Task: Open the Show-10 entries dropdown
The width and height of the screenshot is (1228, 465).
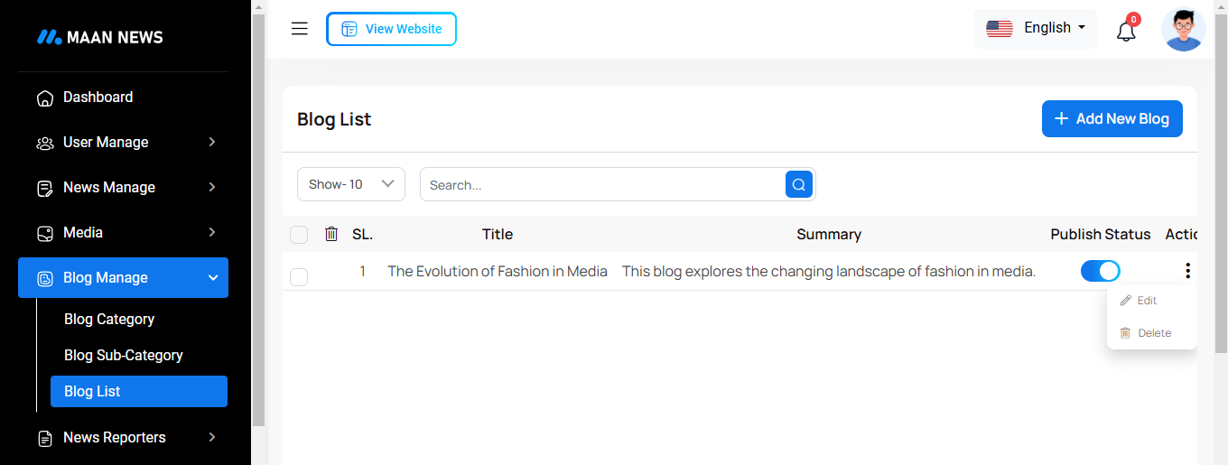Action: coord(350,184)
